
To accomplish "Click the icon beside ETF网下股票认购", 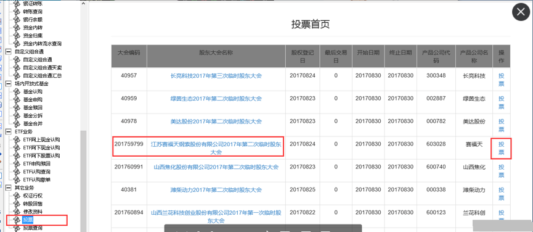I will [x=17, y=155].
